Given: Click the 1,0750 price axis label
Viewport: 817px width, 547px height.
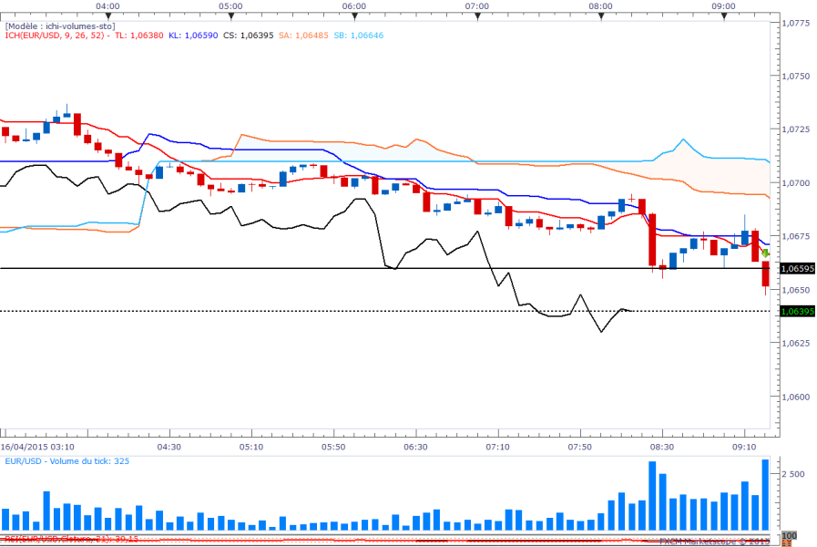Looking at the screenshot, I should pos(796,77).
